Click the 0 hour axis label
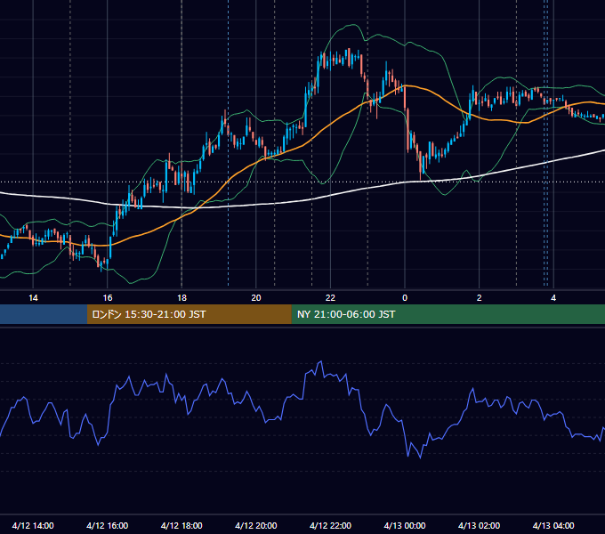This screenshot has height=534, width=605. 405,298
